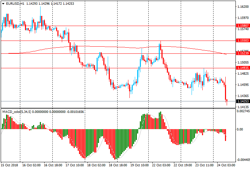Viewport: 250px width, 169px height.
Task: Click the -0.004405 MACD scale value
Action: click(243, 160)
